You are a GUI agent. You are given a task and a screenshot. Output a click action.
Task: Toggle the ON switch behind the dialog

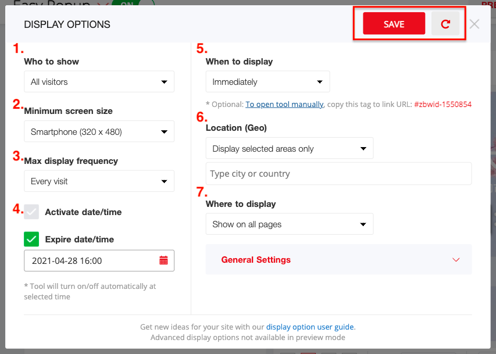[x=133, y=3]
